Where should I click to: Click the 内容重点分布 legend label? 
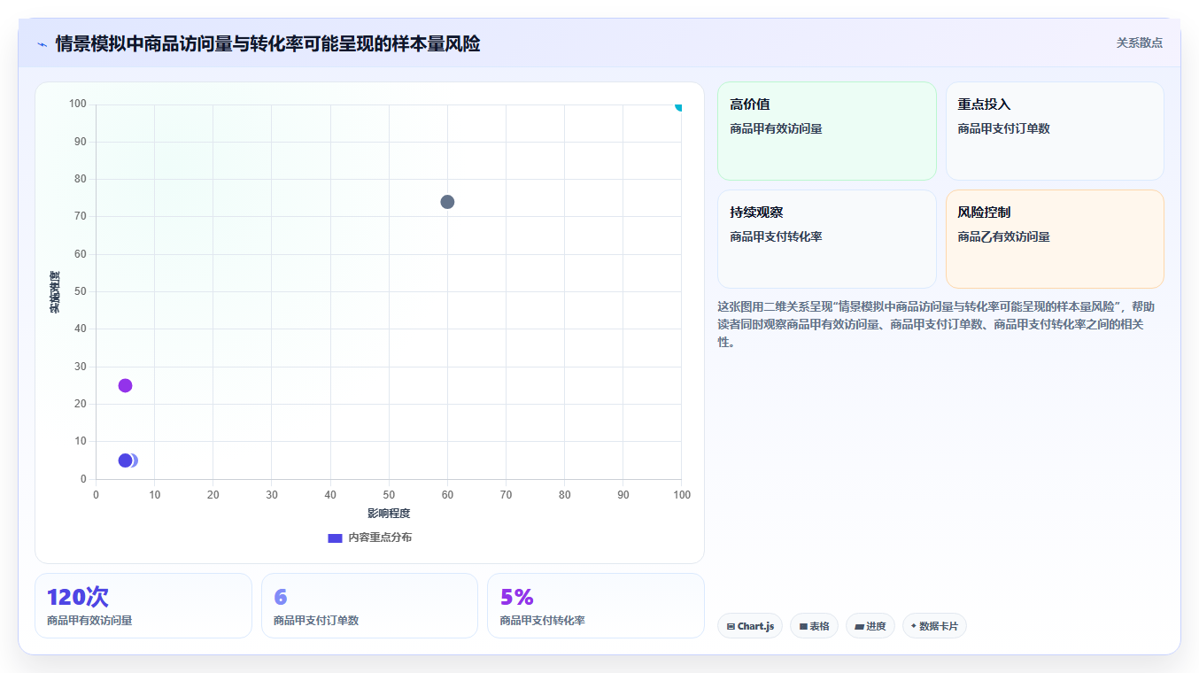pyautogui.click(x=380, y=538)
